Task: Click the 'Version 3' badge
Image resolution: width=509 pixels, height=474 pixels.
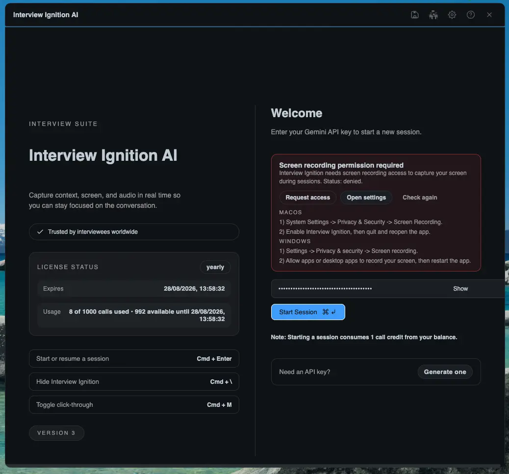Action: click(x=56, y=433)
